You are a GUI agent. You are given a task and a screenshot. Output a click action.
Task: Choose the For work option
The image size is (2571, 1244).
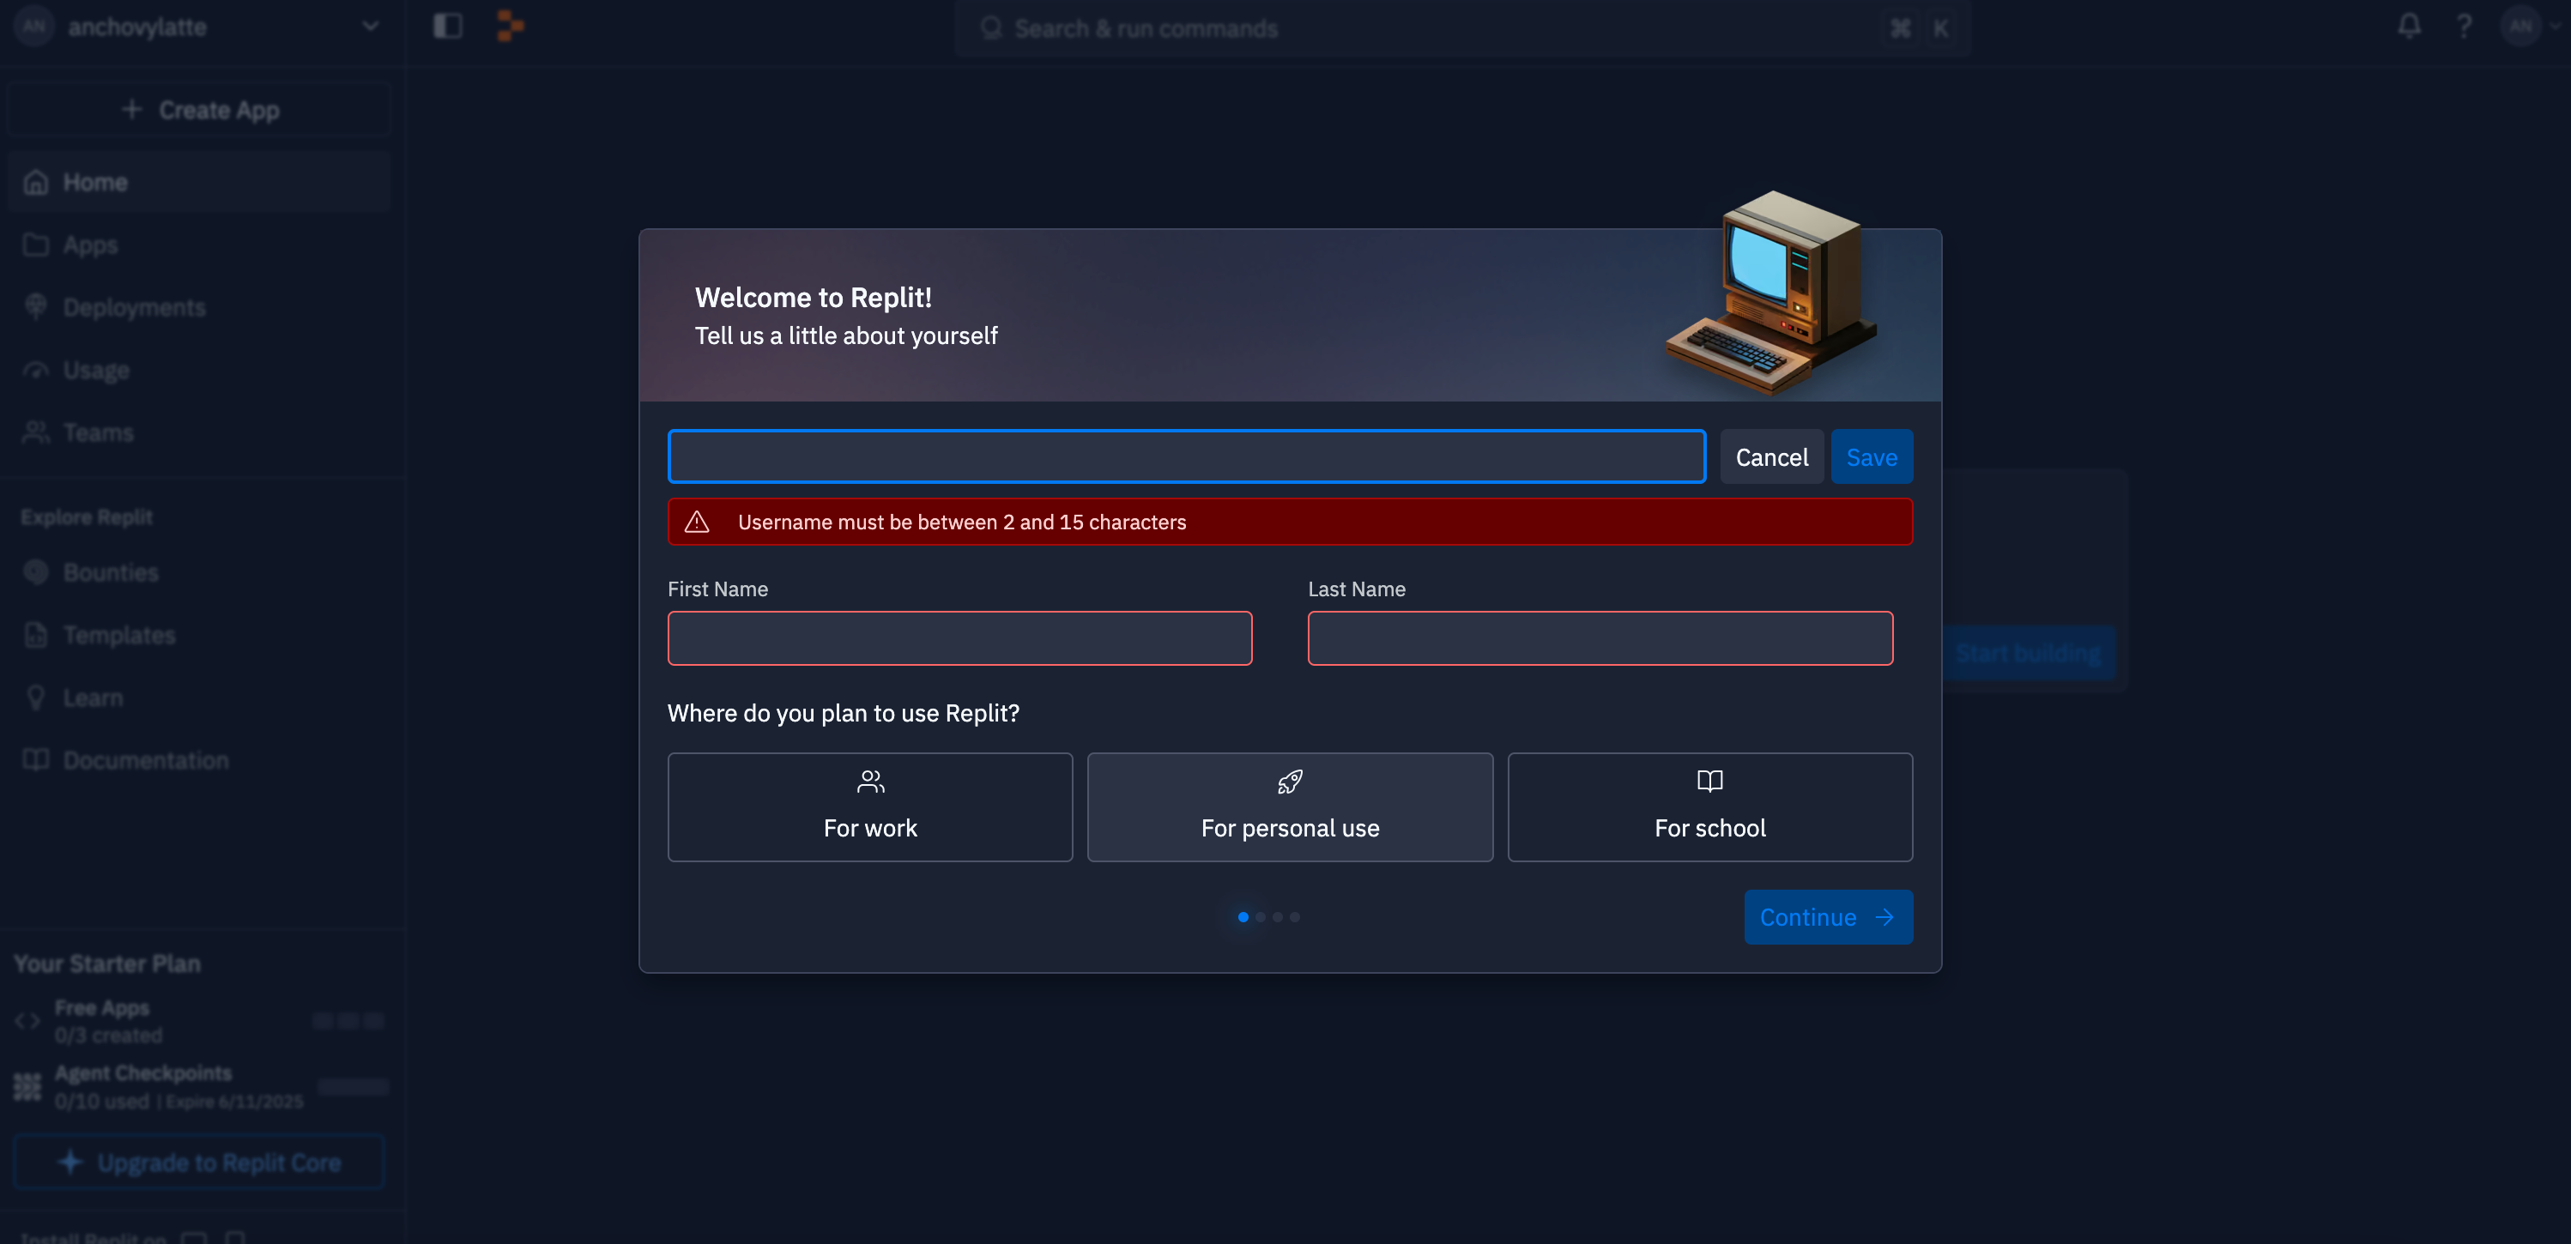tap(869, 807)
